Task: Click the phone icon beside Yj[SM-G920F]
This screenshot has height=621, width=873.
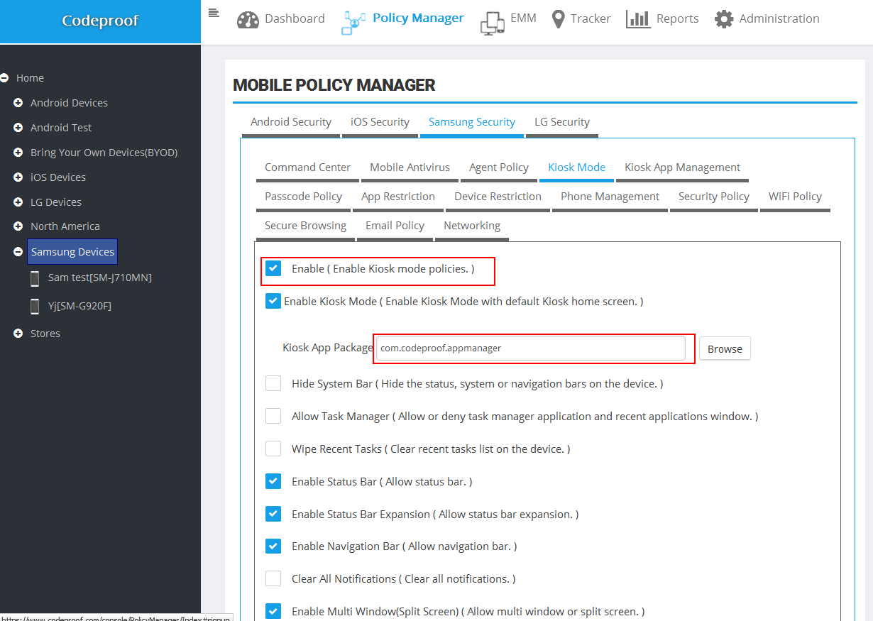Action: (x=35, y=306)
